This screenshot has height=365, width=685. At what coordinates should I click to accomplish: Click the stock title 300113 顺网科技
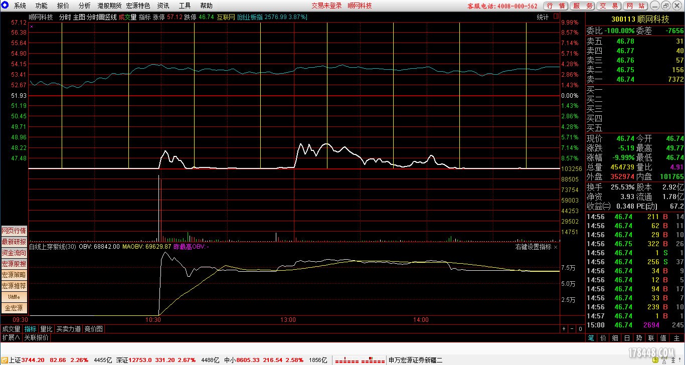(640, 19)
